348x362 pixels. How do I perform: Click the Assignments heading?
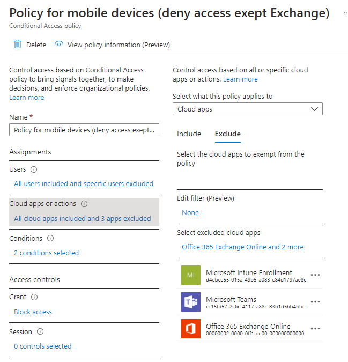tap(30, 152)
